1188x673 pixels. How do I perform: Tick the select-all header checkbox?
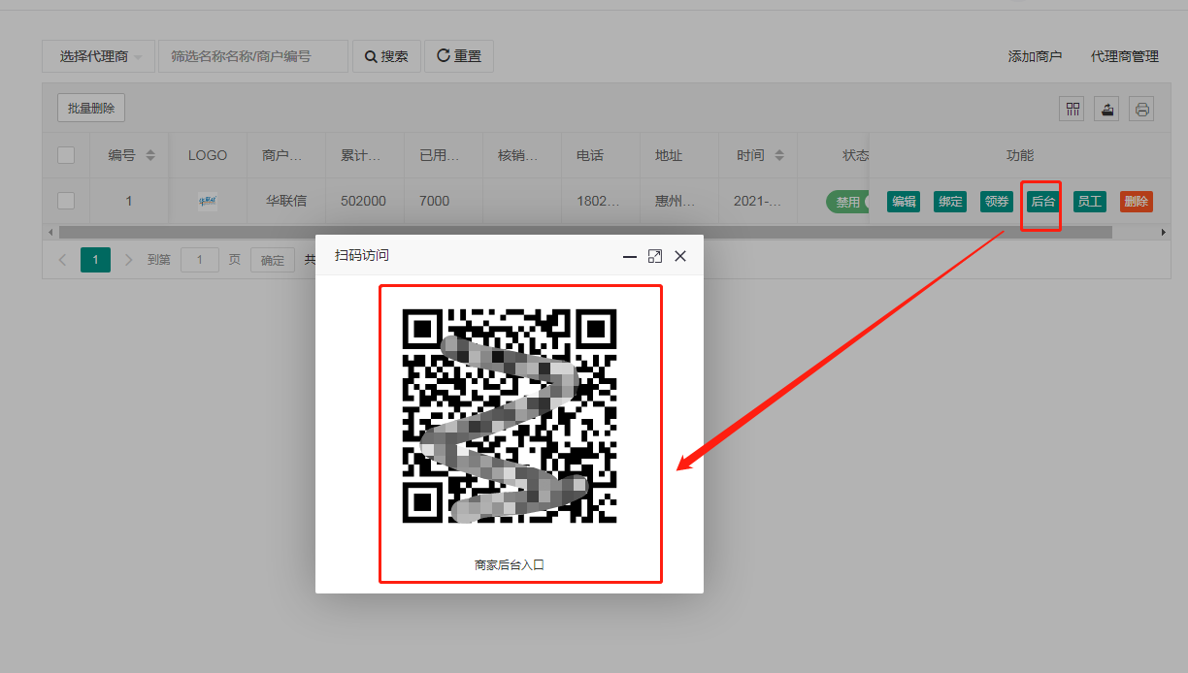coord(66,155)
